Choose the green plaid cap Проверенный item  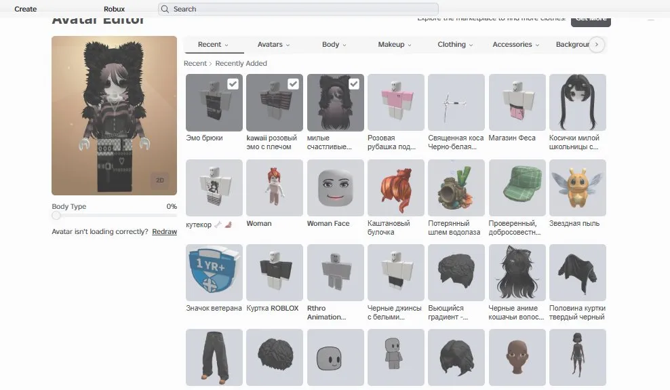click(517, 188)
